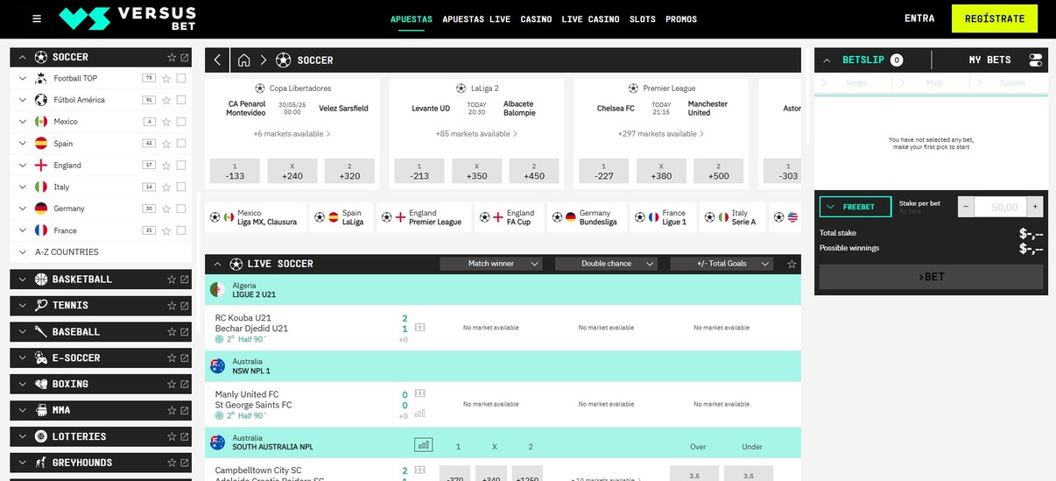Tick the Italy checkbox
The width and height of the screenshot is (1056, 481).
tap(181, 187)
